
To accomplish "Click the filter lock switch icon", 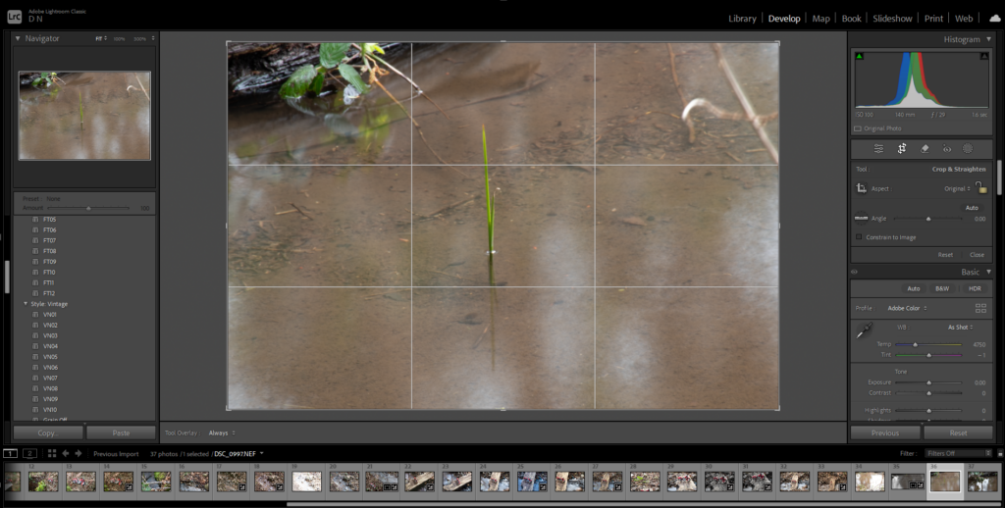I will point(998,453).
